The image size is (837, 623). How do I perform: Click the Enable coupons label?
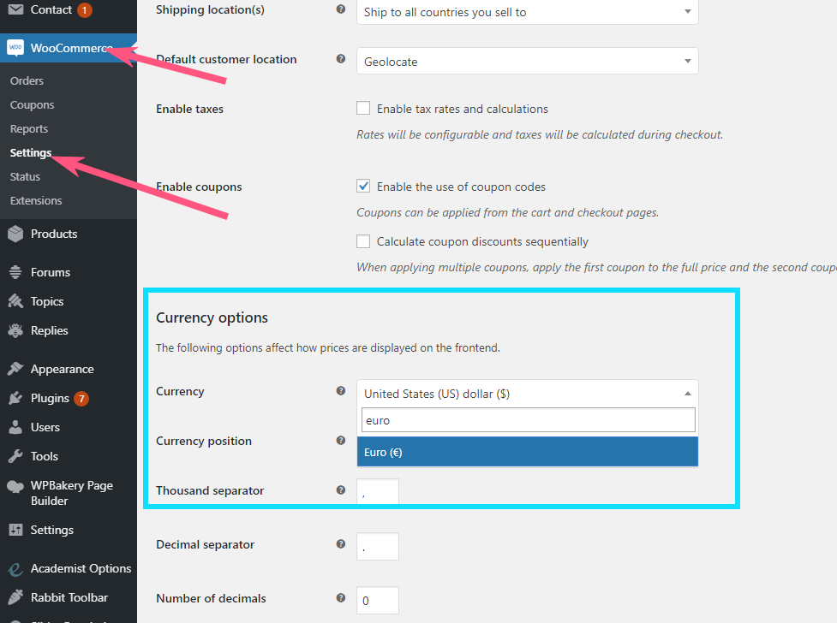(199, 187)
